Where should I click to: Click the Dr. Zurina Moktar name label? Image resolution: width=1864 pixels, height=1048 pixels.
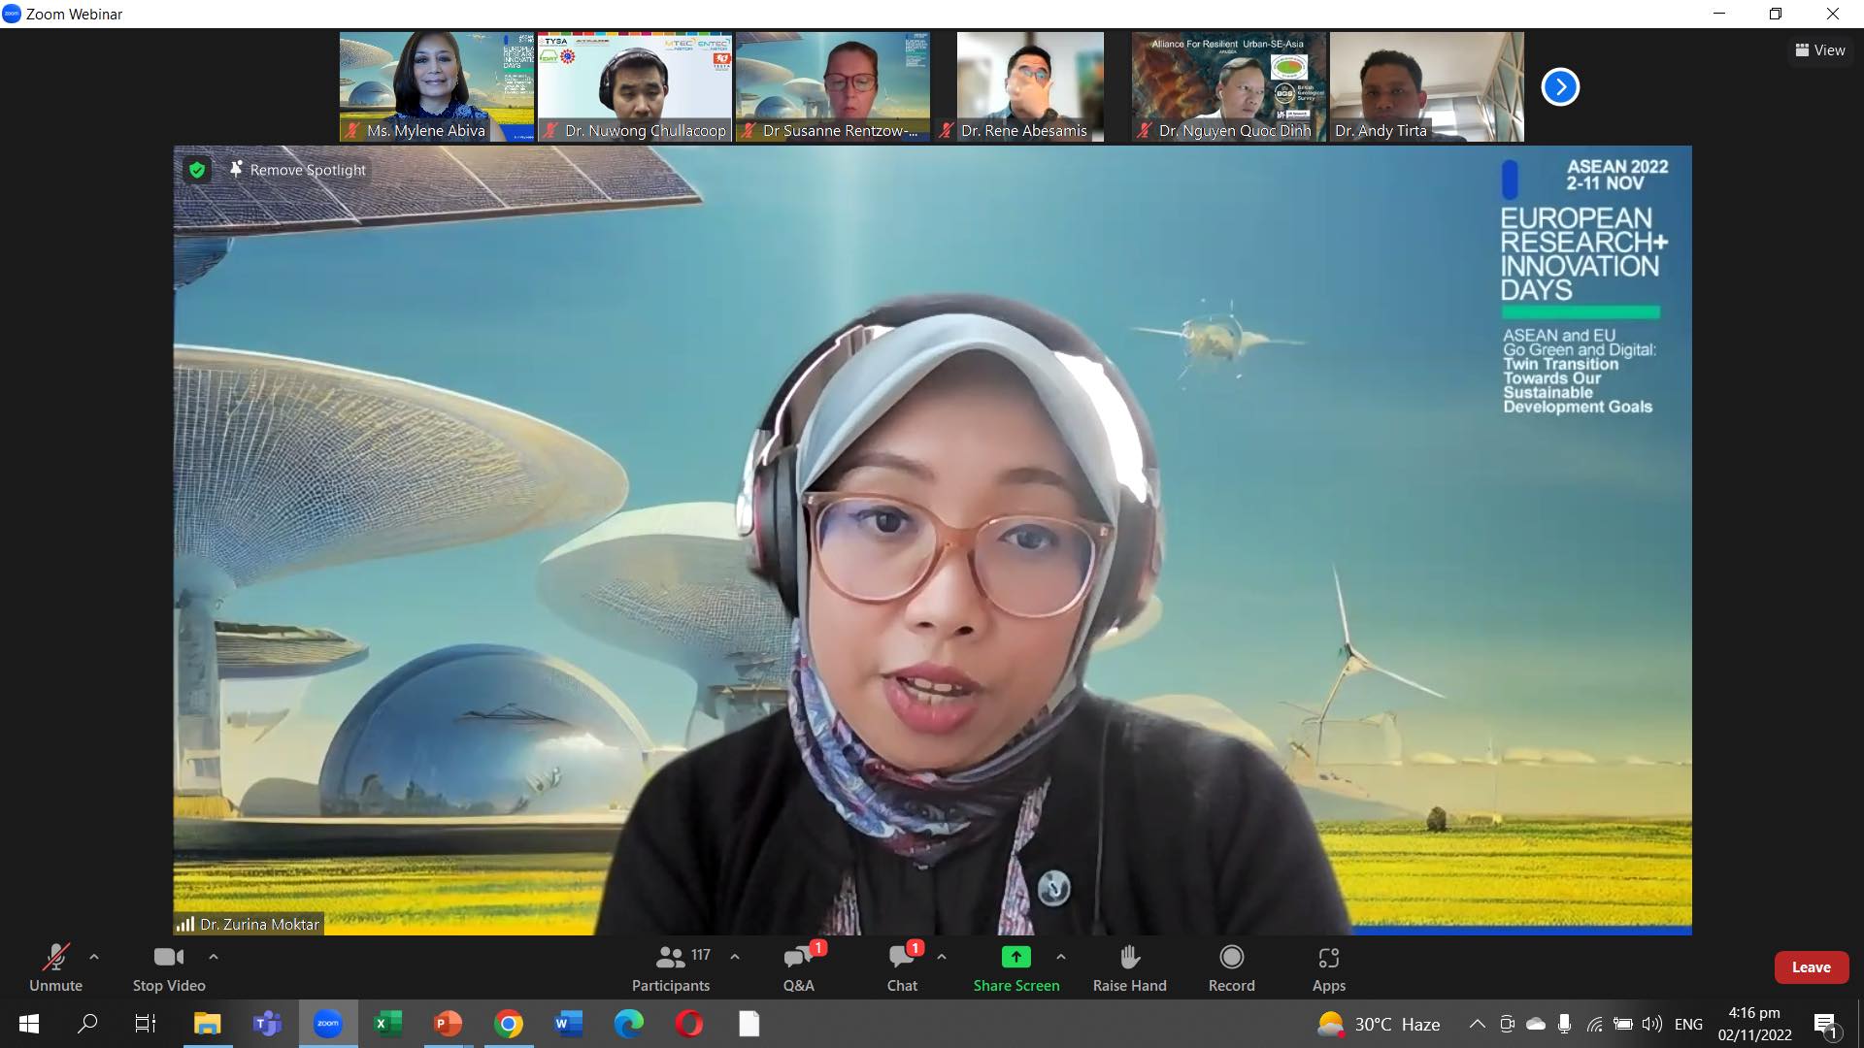pyautogui.click(x=259, y=925)
